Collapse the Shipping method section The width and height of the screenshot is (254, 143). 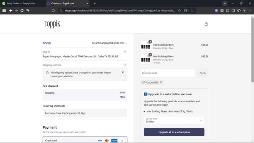(x=125, y=65)
